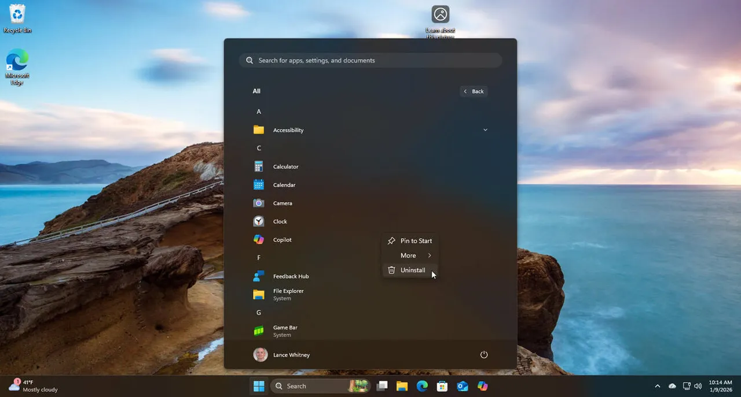Click the Back button
Screen dimensions: 741x397
474,91
